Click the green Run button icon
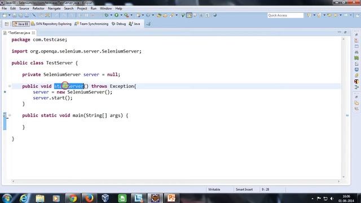Screen dimensions: 361x203 117,15
